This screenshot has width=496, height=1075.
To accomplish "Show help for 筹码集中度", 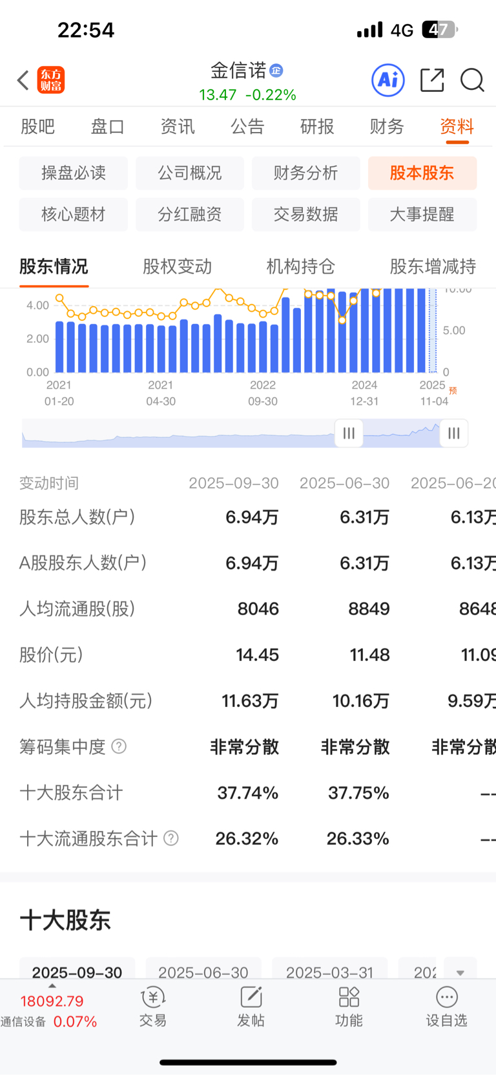I will (119, 746).
